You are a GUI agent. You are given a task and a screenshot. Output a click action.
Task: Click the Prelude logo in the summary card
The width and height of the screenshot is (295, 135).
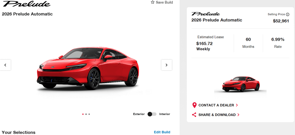coord(205,14)
